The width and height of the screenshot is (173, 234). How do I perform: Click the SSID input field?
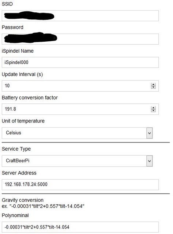click(x=80, y=16)
